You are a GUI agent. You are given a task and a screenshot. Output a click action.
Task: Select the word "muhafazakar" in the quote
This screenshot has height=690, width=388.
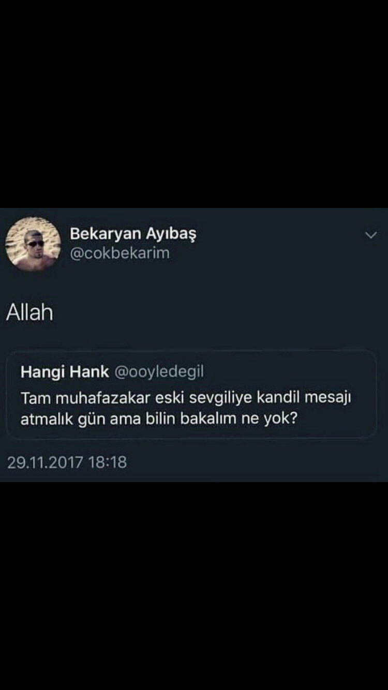(x=98, y=398)
